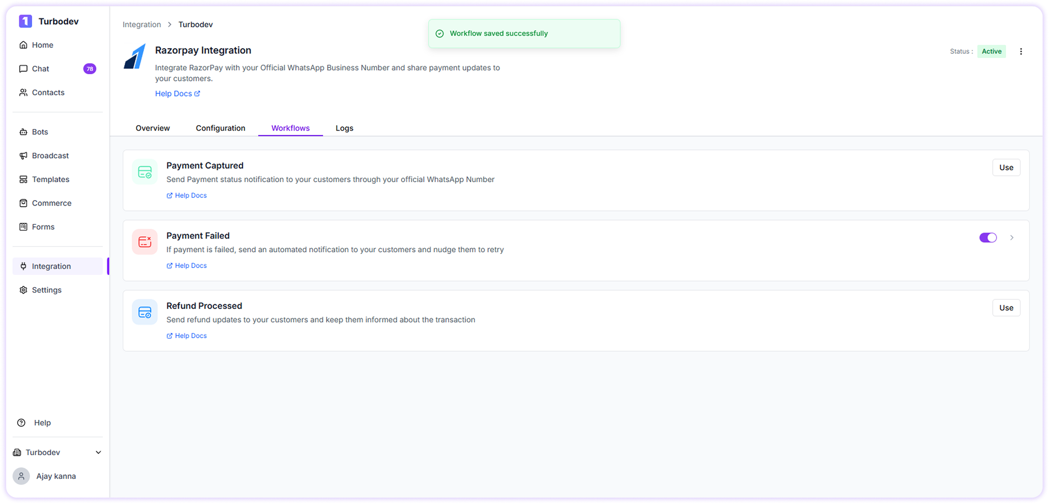Image resolution: width=1049 pixels, height=504 pixels.
Task: Expand the Payment Failed workflow chevron
Action: coord(1012,237)
